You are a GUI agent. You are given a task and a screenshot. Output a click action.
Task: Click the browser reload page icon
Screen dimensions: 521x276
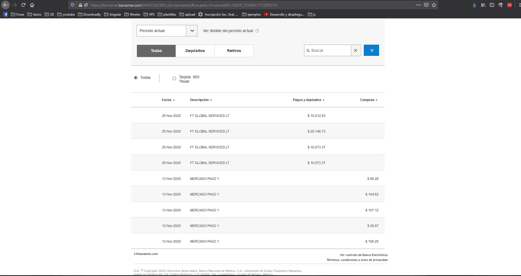pyautogui.click(x=23, y=5)
